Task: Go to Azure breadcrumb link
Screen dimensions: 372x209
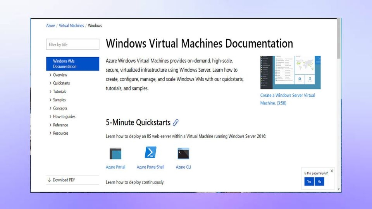Action: pyautogui.click(x=50, y=26)
